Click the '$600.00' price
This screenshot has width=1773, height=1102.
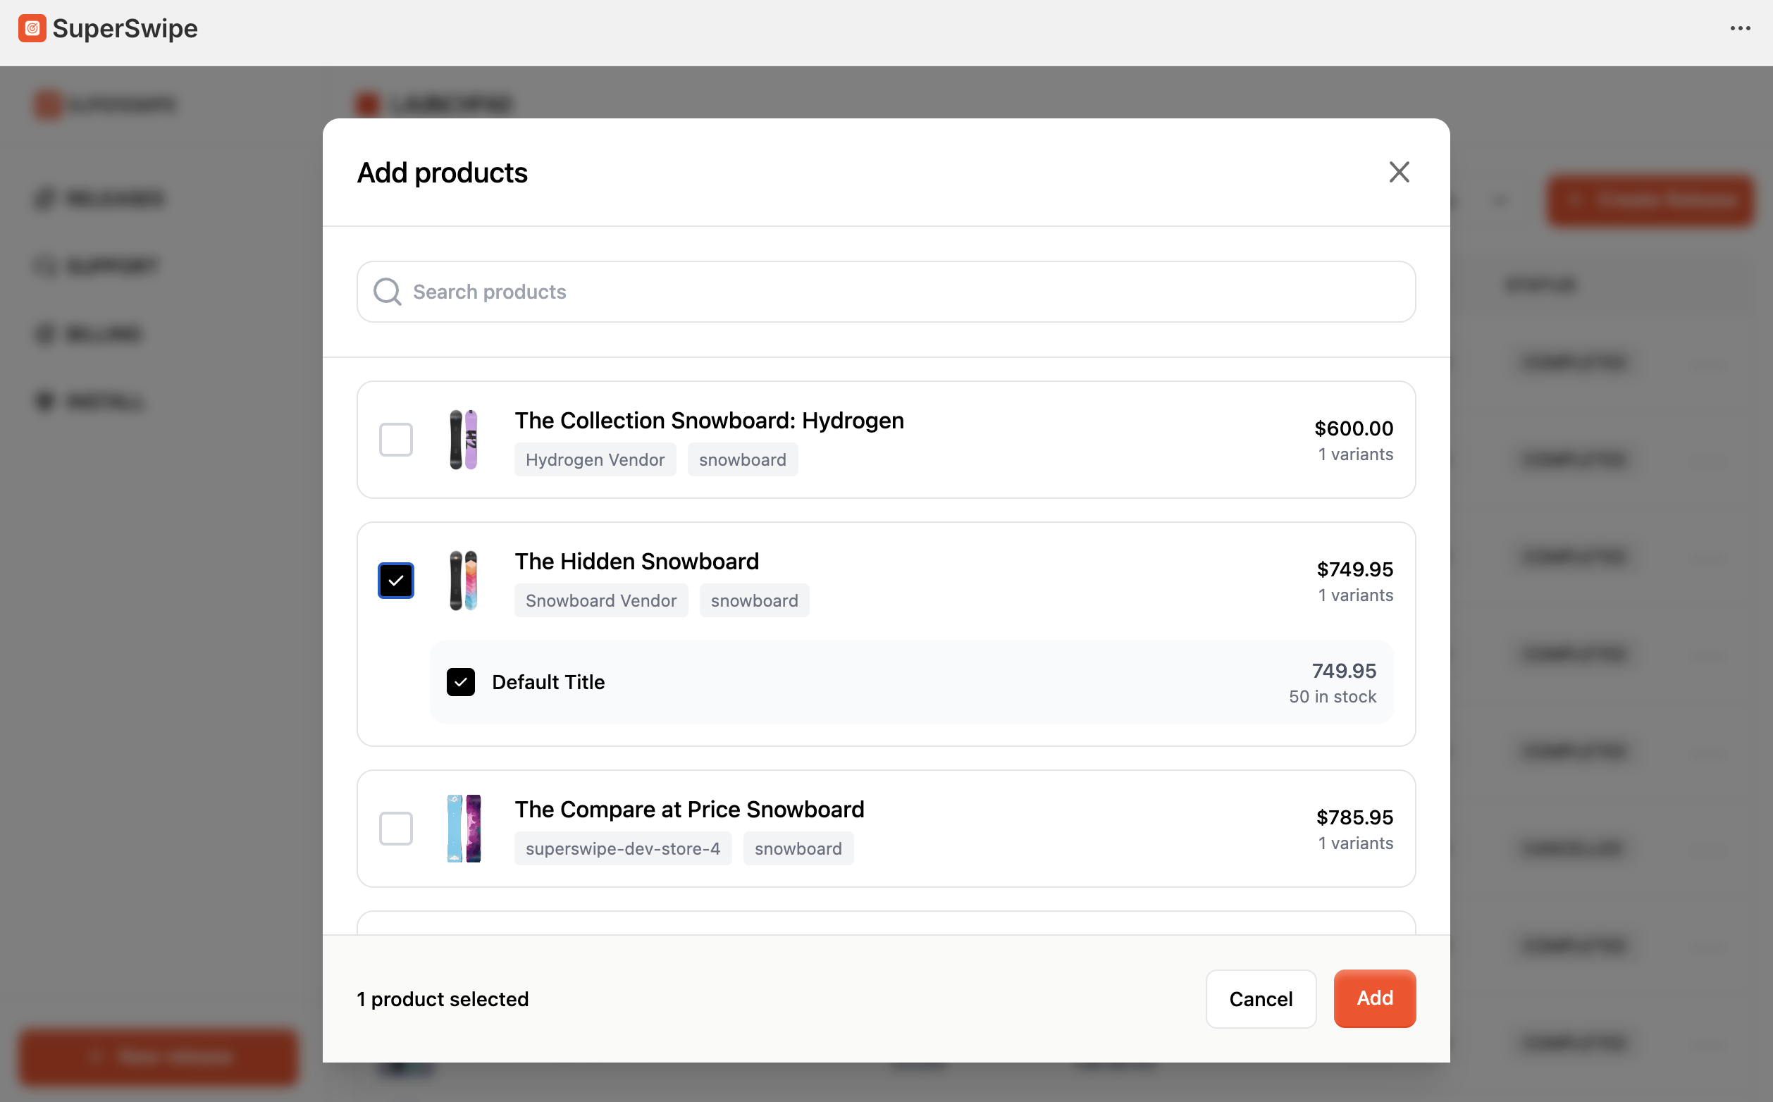pyautogui.click(x=1353, y=428)
